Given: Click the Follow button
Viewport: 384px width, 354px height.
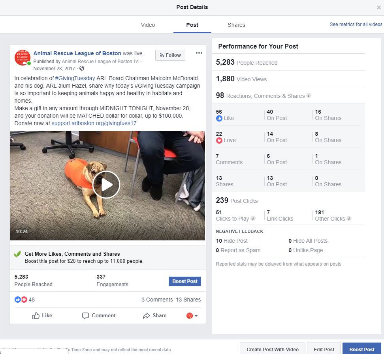Looking at the screenshot, I should pyautogui.click(x=170, y=55).
